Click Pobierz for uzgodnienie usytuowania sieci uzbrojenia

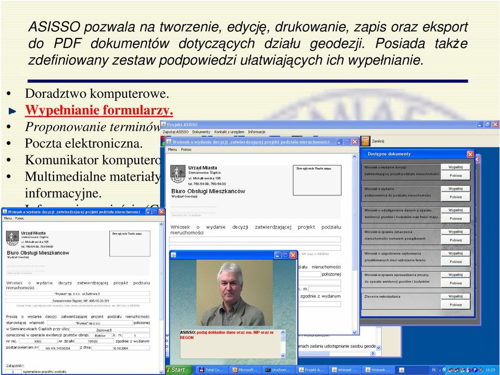point(455,261)
